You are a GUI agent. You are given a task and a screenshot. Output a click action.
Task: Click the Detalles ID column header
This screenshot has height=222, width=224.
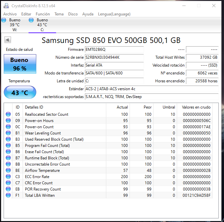[x=64, y=107]
